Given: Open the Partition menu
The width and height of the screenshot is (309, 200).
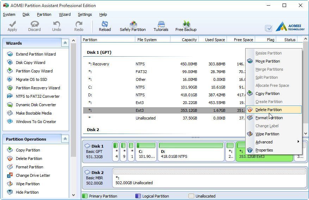Looking at the screenshot, I should click(44, 14).
